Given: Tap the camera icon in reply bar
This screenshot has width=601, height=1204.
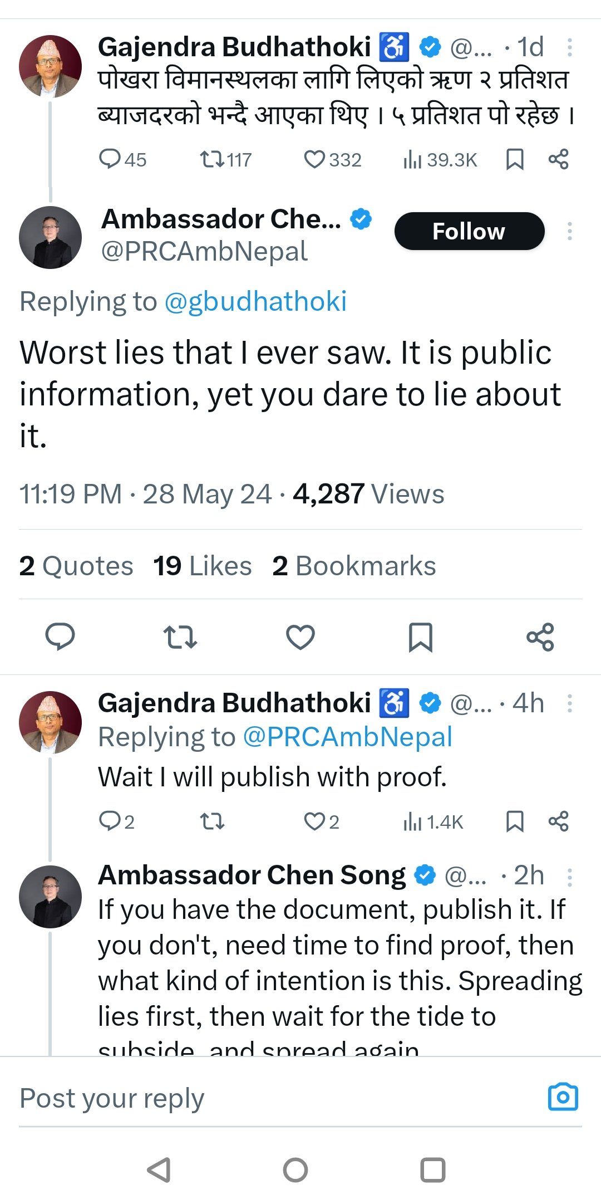Looking at the screenshot, I should [x=563, y=1098].
